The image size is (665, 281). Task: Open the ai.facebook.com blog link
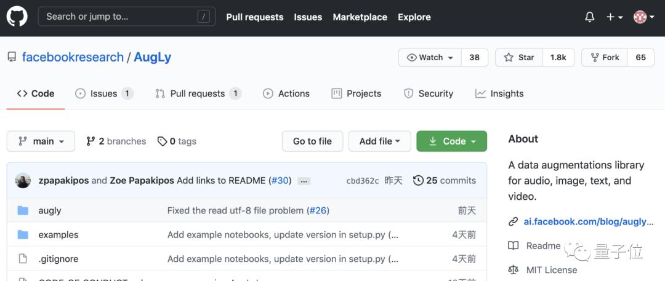point(589,221)
